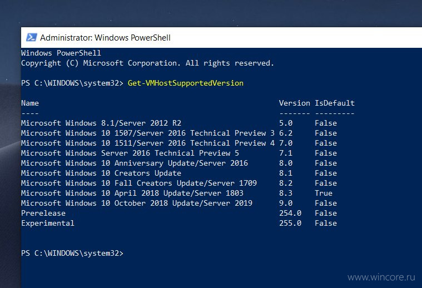Select the Windows 10 1511/Server 2016 Technical Preview 4 row
The image size is (422, 288).
pos(179,143)
